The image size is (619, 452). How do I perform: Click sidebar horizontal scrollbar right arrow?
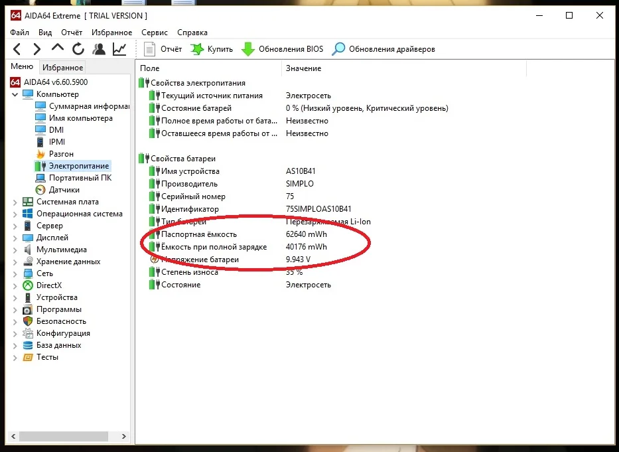tap(124, 436)
